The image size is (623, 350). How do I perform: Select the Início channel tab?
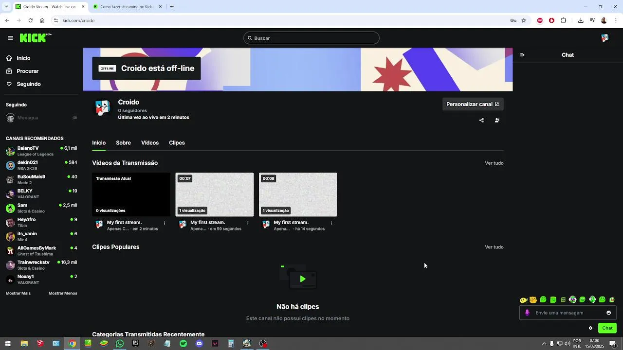click(x=99, y=143)
